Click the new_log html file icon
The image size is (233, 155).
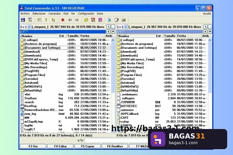coord(22,114)
